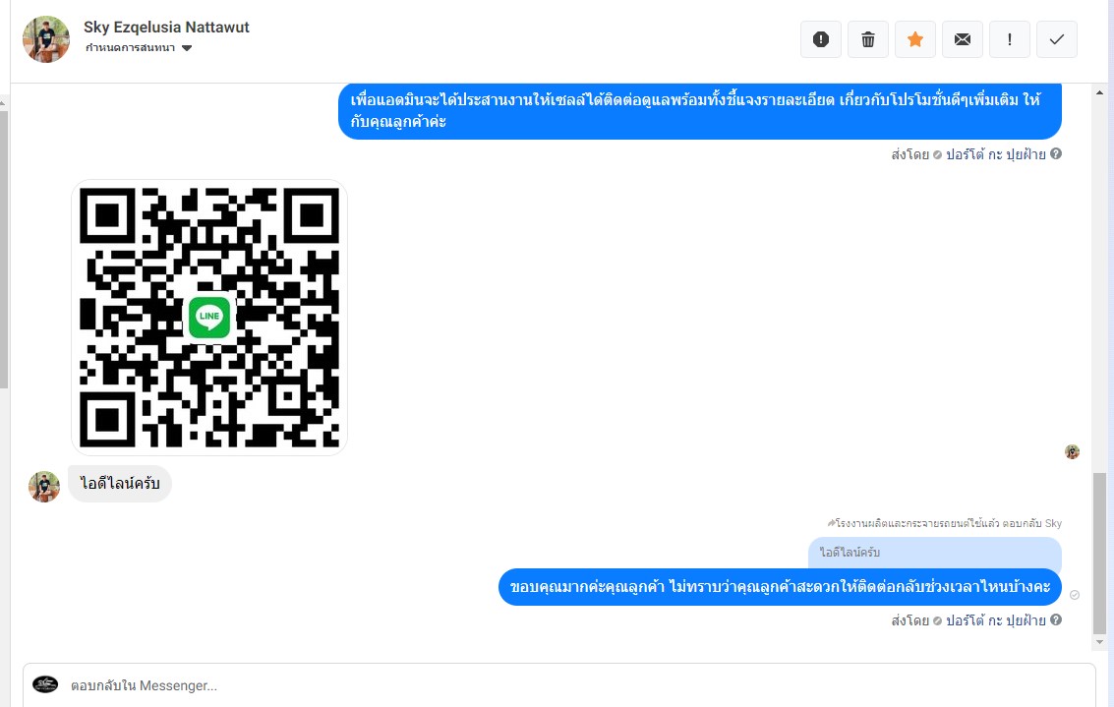The height and width of the screenshot is (707, 1114).
Task: Click sender name ปอร์โต้ กะ ปุยฝ้าย under ขอบคุณมากค่ะ message
Action: pyautogui.click(x=995, y=620)
